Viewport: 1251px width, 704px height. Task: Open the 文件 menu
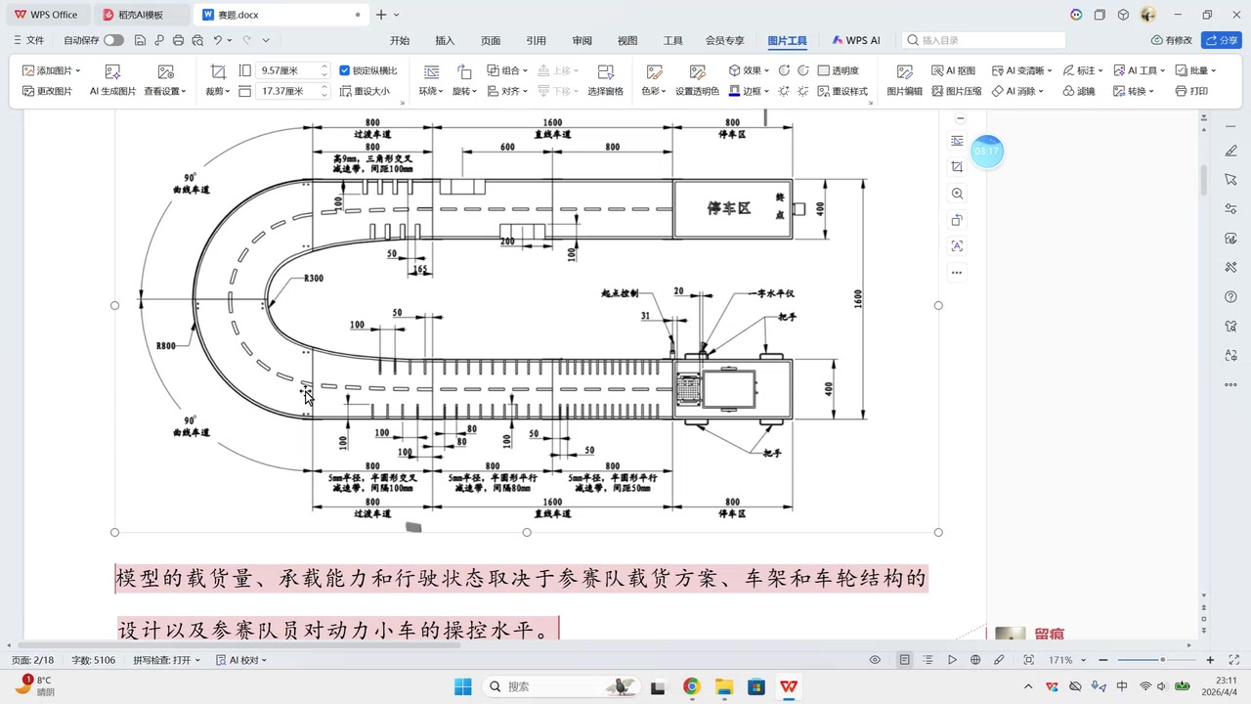pyautogui.click(x=29, y=40)
